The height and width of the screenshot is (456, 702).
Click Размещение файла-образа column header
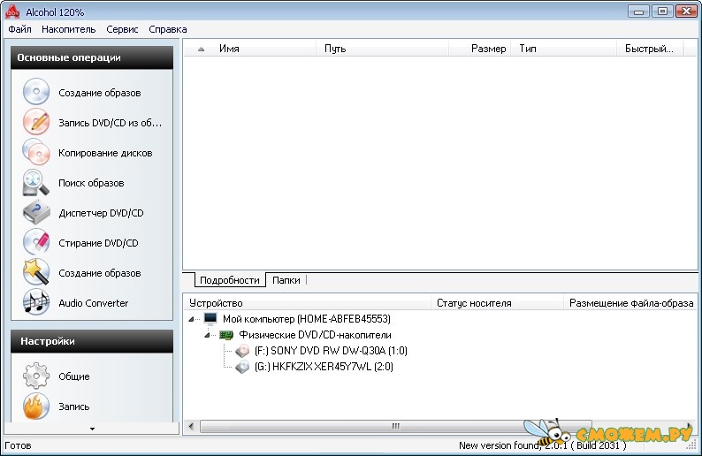click(x=631, y=303)
